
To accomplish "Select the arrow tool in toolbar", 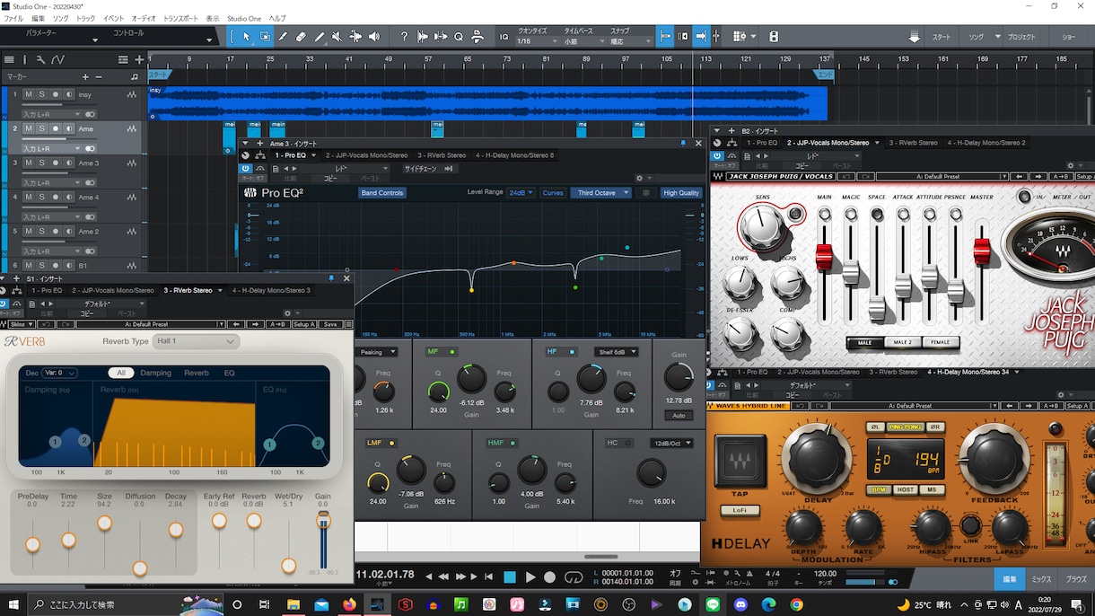I will pos(247,37).
